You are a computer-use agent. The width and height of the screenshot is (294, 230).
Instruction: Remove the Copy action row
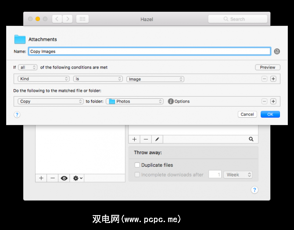(x=264, y=101)
